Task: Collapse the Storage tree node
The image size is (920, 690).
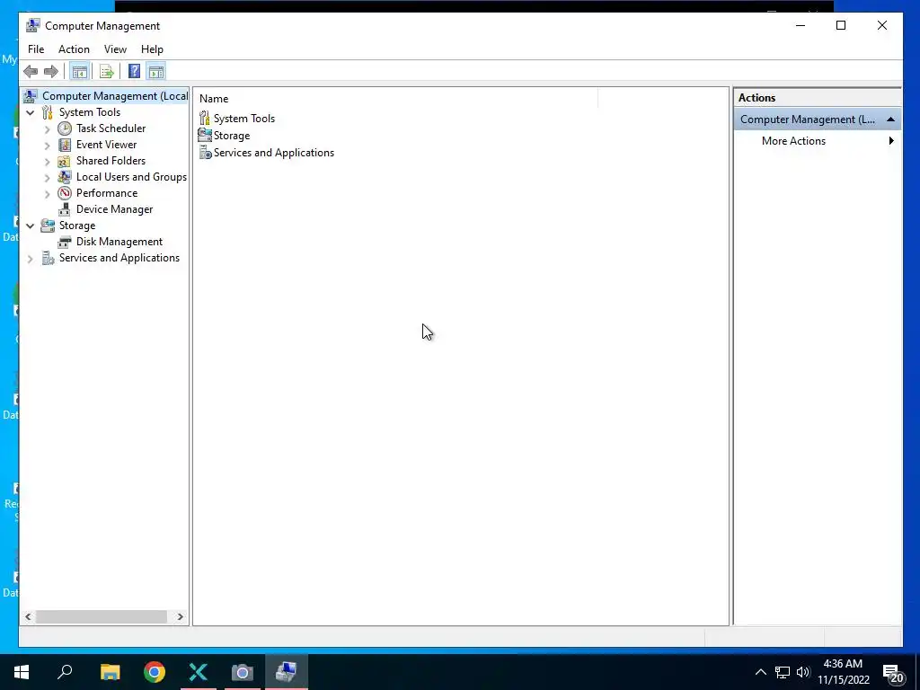Action: [31, 226]
